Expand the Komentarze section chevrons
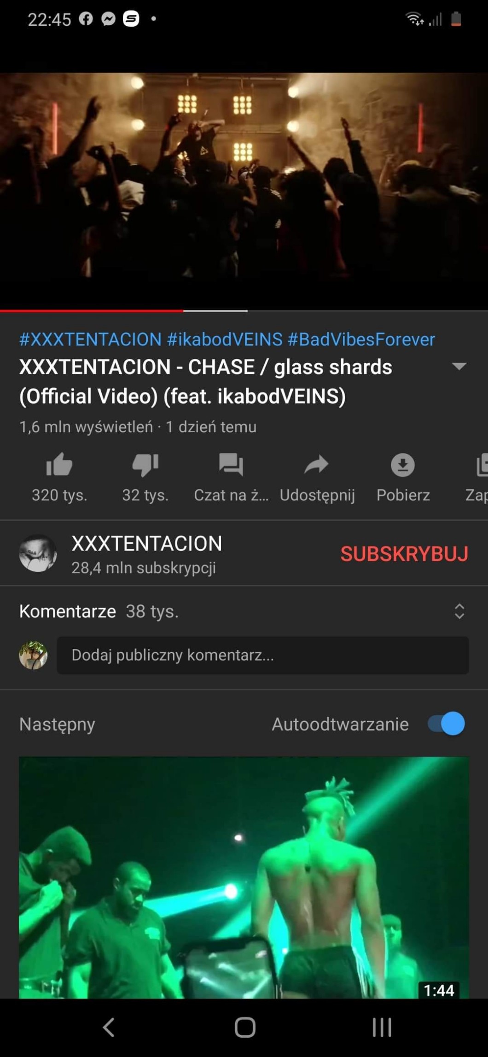 pyautogui.click(x=459, y=611)
